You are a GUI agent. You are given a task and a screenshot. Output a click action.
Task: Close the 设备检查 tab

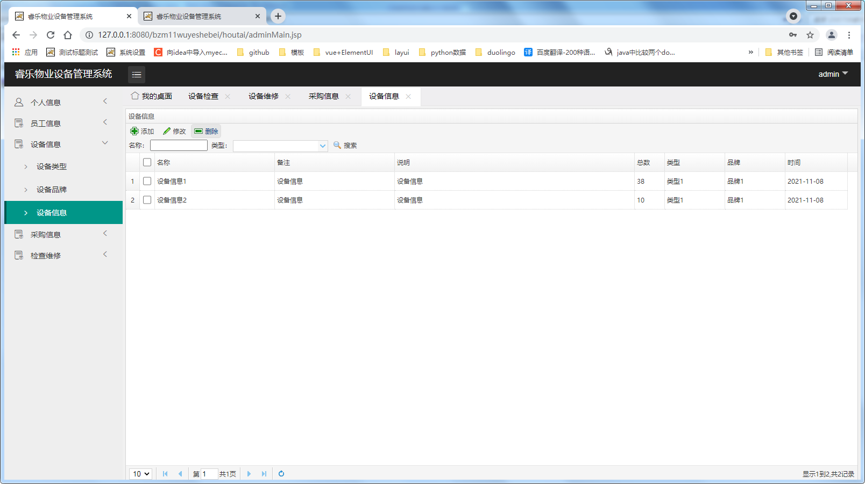point(228,96)
